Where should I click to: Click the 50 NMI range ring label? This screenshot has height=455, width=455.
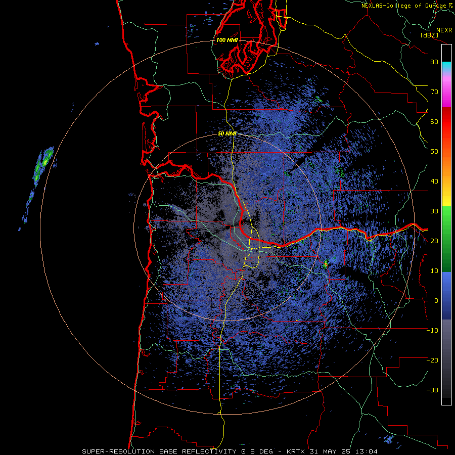tap(227, 134)
